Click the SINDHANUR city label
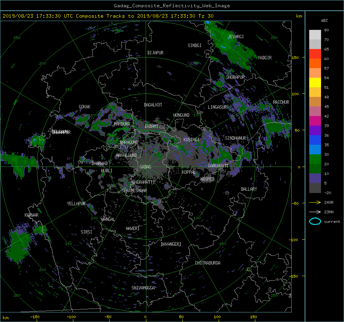Viewport: 344px width, 322px height. (x=235, y=138)
